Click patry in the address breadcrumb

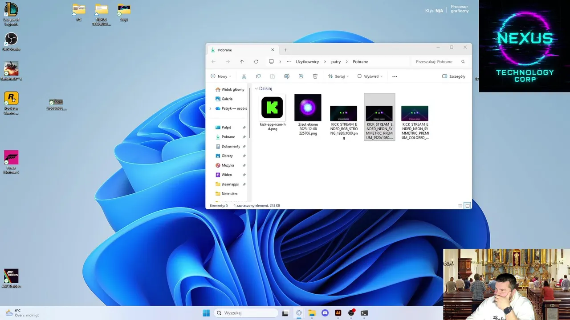tap(336, 62)
